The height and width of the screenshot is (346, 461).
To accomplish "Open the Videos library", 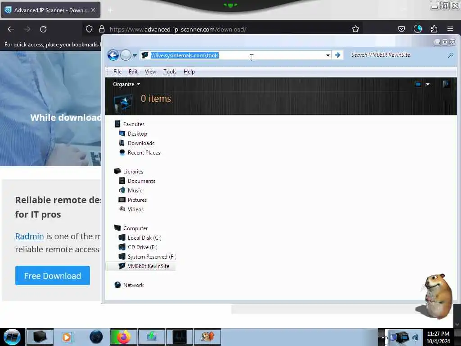I will [136, 209].
